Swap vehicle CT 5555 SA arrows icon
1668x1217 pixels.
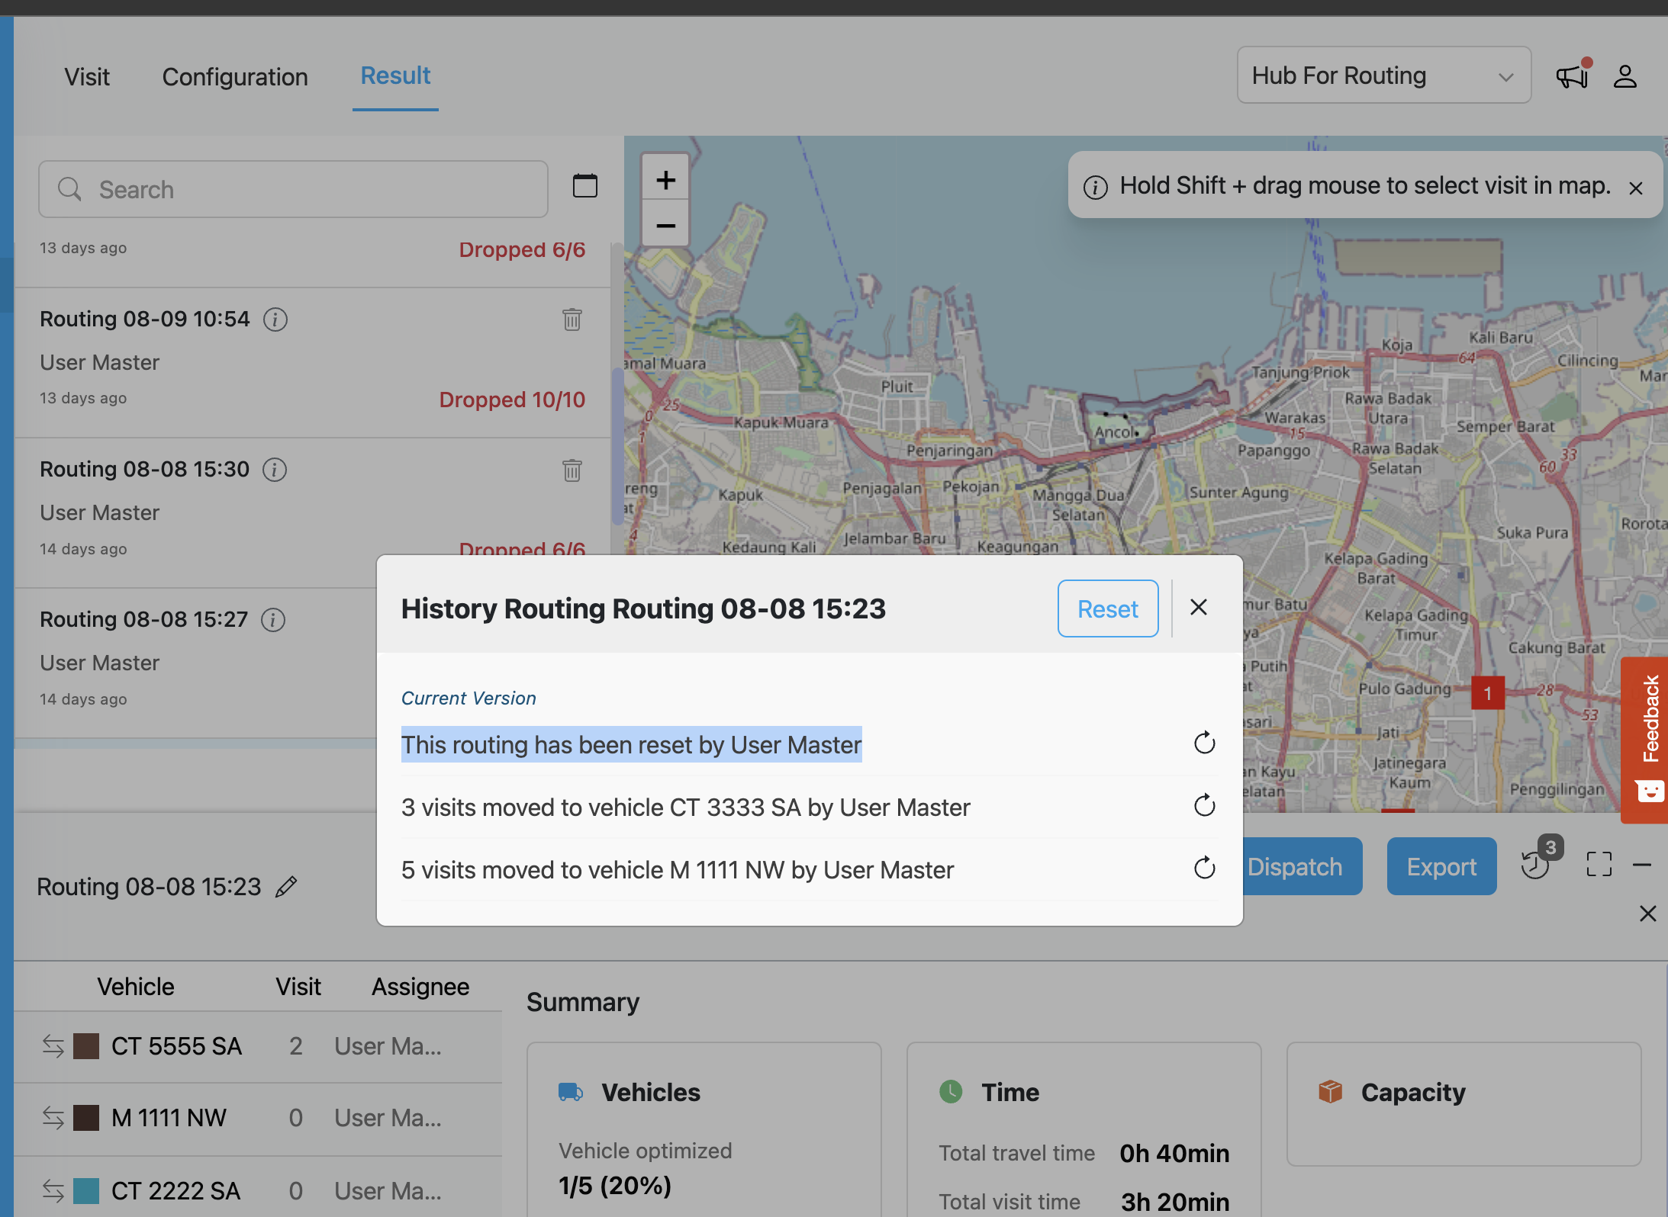(x=53, y=1046)
